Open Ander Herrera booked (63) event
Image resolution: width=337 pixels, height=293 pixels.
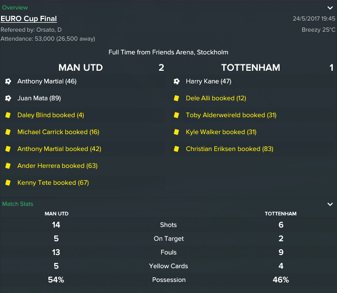tap(57, 166)
